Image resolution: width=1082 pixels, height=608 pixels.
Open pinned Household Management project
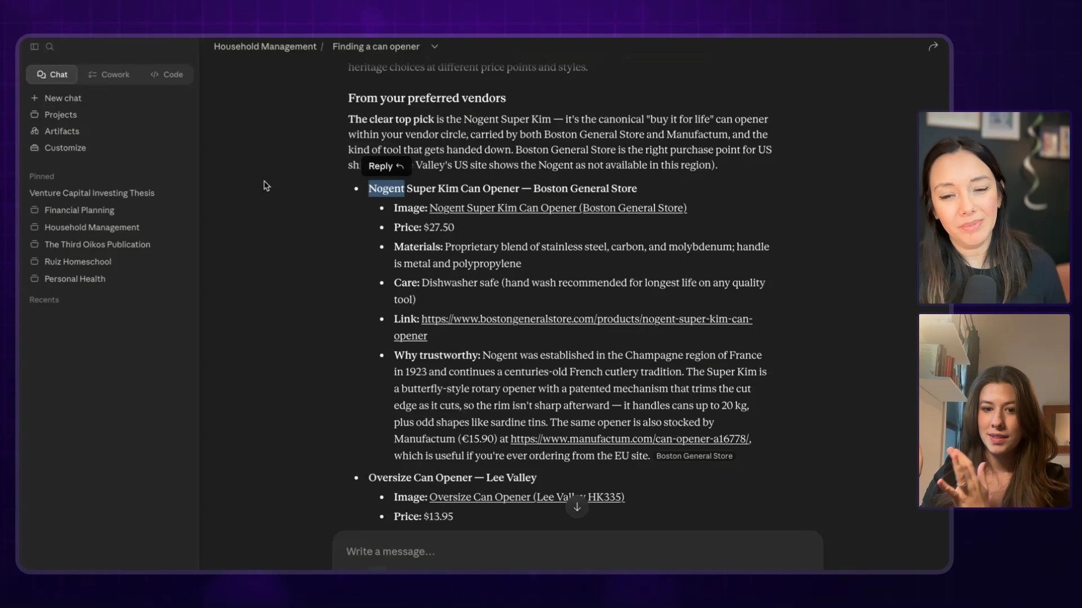[x=91, y=227]
